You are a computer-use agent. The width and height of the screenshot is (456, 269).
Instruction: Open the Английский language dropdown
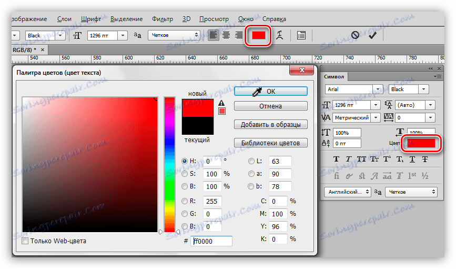348,192
